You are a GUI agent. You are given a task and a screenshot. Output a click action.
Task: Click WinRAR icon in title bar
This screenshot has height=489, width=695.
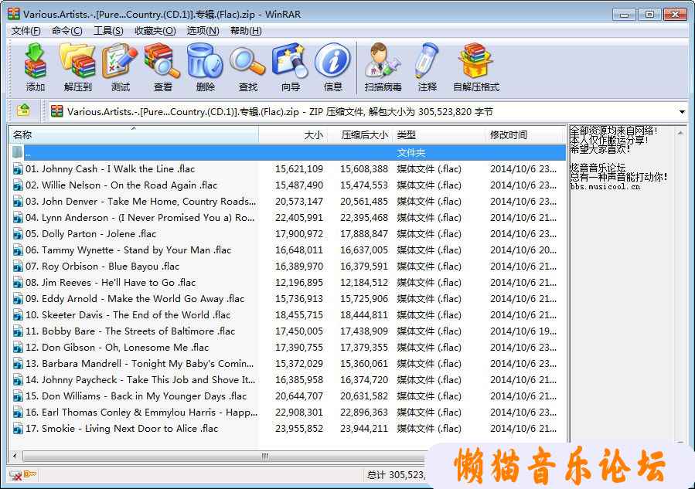[14, 14]
